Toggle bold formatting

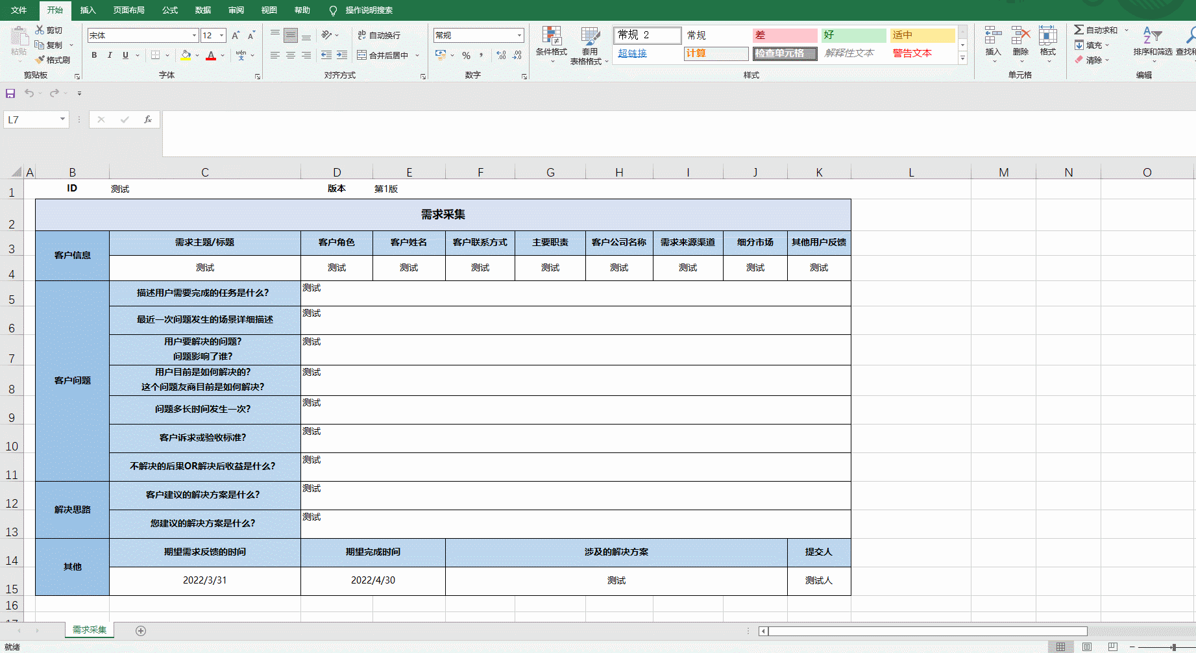tap(94, 55)
